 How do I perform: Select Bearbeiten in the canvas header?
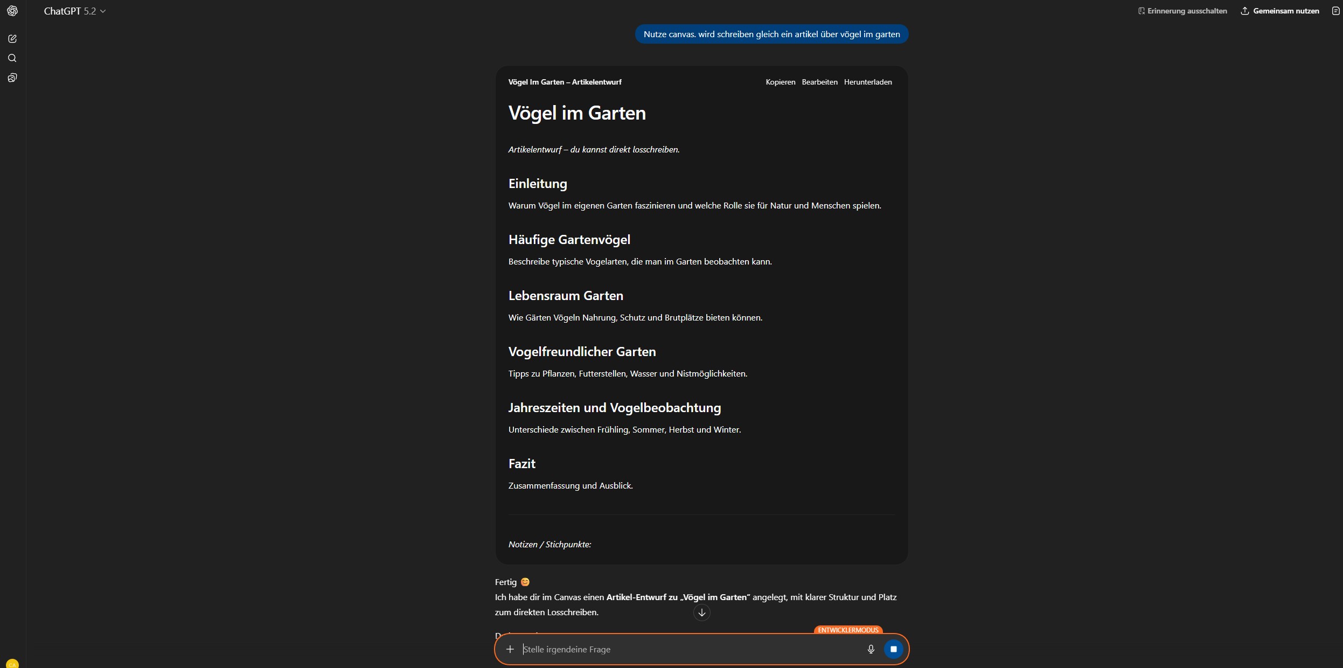[819, 82]
